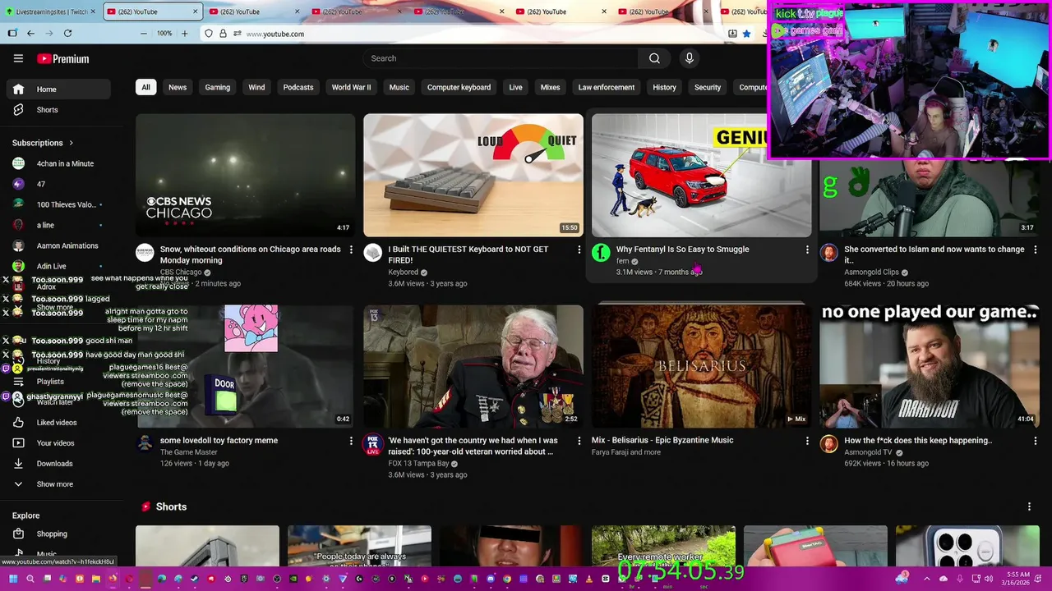Click the padlock site info icon
The image size is (1052, 591).
point(222,34)
